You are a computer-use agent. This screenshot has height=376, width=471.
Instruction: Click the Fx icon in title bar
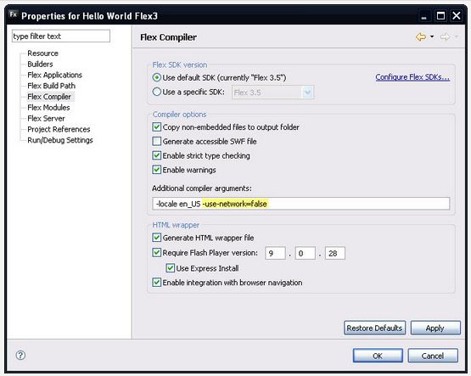(14, 14)
